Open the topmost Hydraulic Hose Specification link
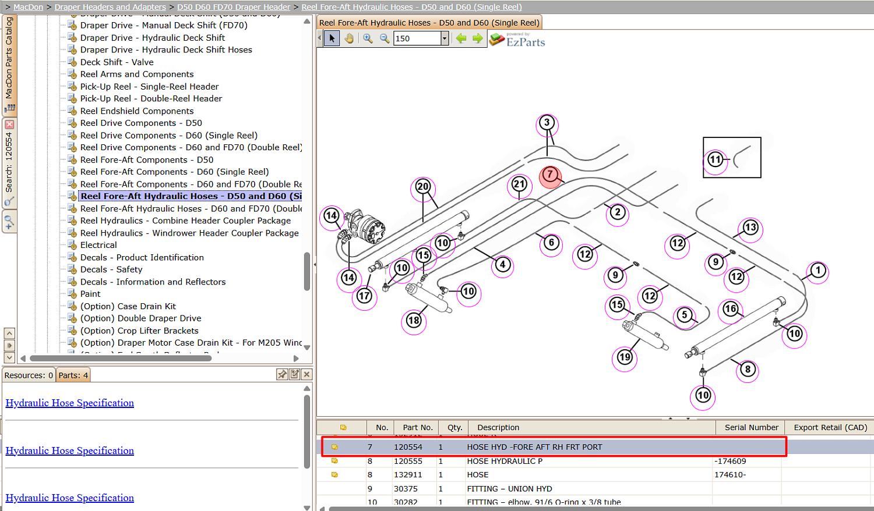874x511 pixels. pos(70,403)
